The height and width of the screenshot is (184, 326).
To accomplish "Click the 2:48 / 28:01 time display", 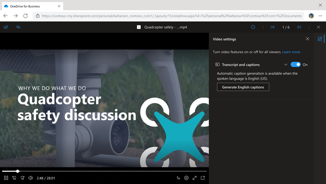I will 46,178.
